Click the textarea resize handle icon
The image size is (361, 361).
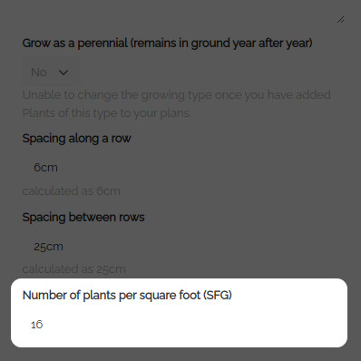341,20
